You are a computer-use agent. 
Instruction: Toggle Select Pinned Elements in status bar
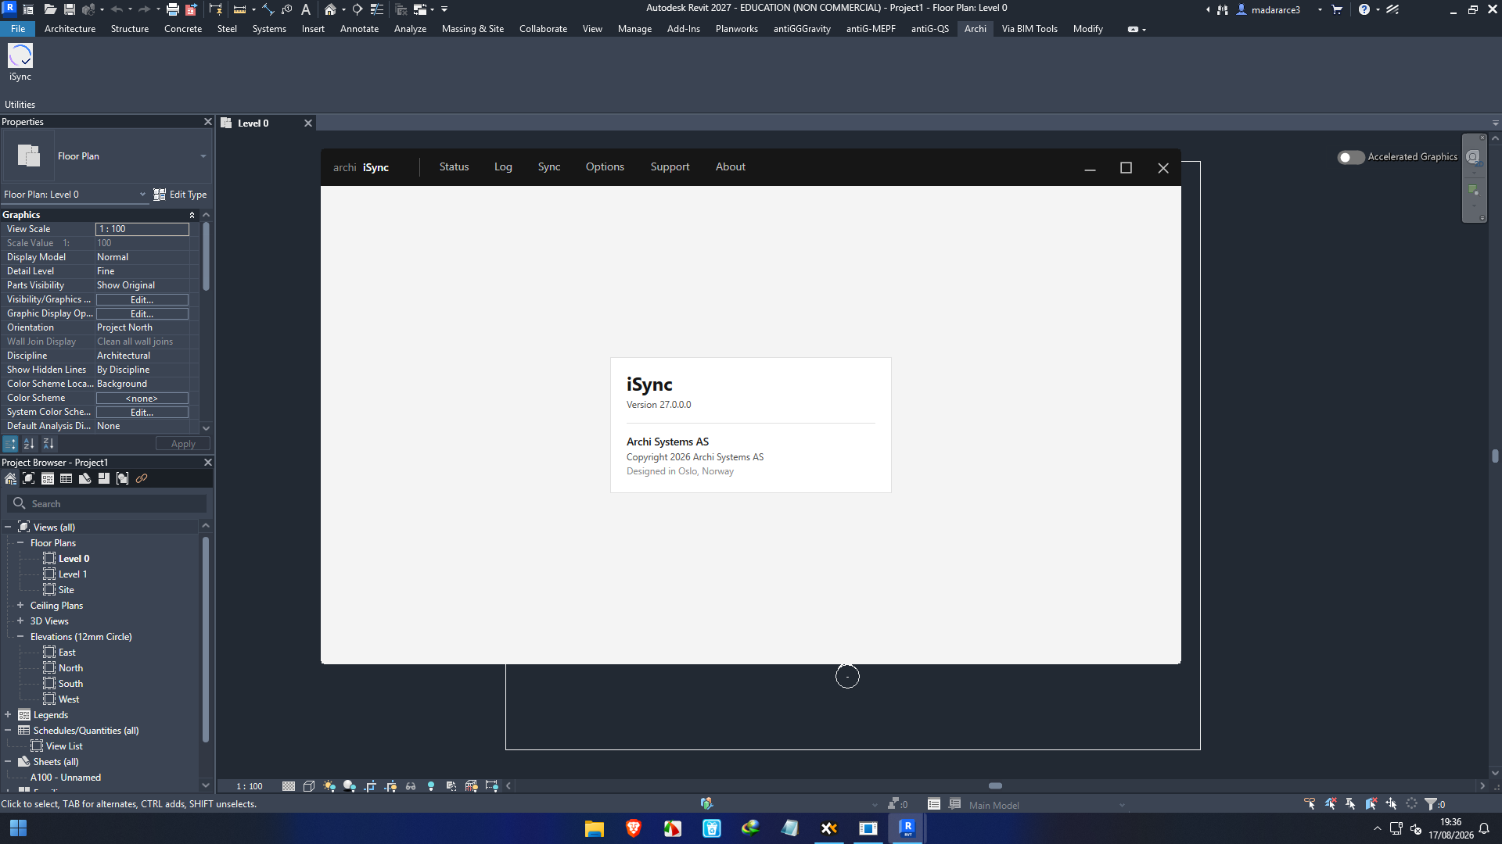point(1350,803)
